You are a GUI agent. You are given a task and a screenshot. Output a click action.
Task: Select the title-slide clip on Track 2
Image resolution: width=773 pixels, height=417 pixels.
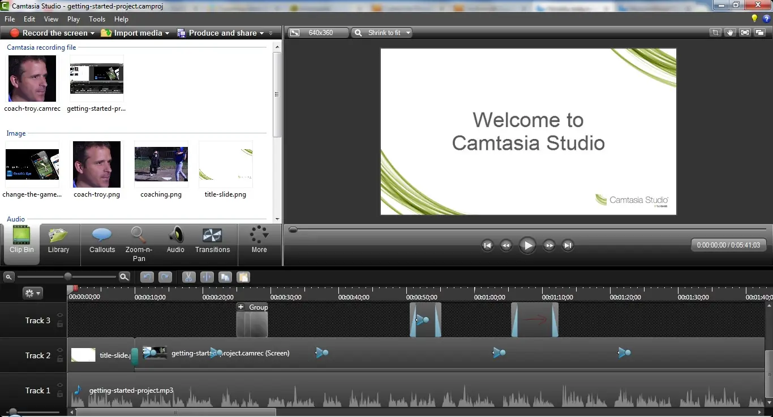pyautogui.click(x=101, y=355)
